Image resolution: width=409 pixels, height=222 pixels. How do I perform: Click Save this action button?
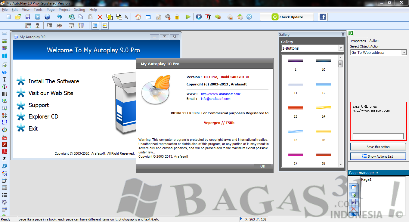378,147
